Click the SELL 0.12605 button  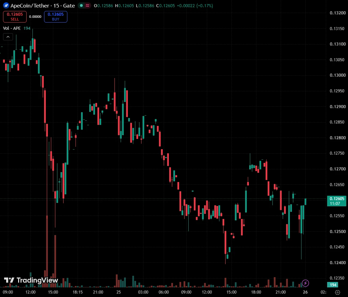(15, 17)
